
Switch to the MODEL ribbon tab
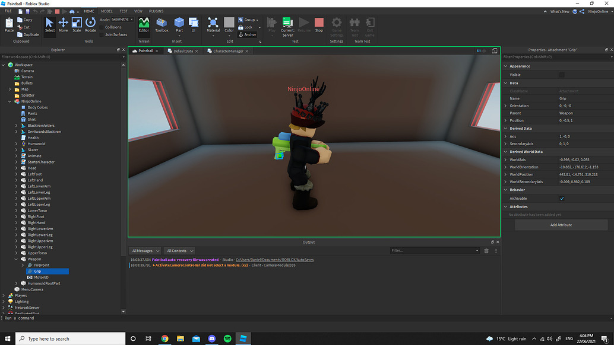[106, 11]
